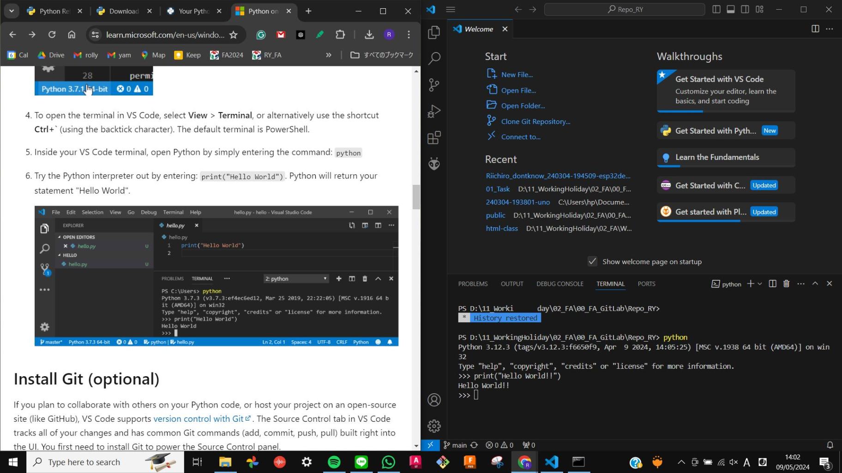This screenshot has height=473, width=842.
Task: Switch to PROBLEMS panel tab
Action: (473, 284)
